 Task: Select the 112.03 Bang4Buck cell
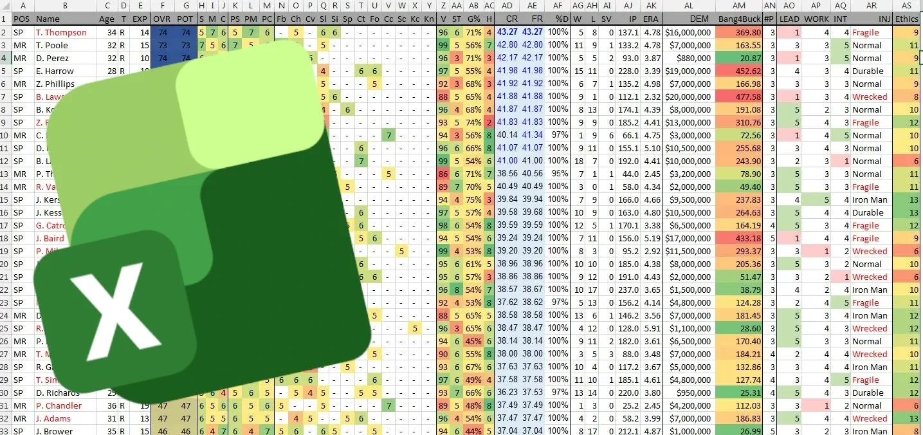738,405
